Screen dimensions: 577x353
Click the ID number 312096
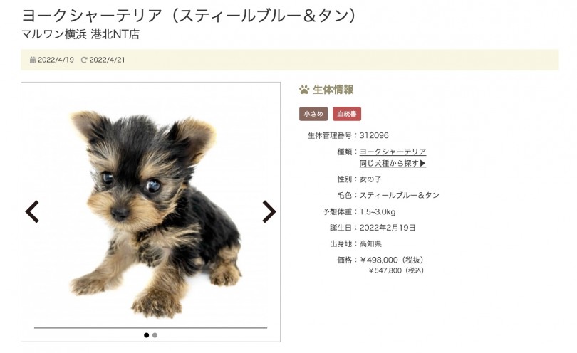(x=374, y=135)
